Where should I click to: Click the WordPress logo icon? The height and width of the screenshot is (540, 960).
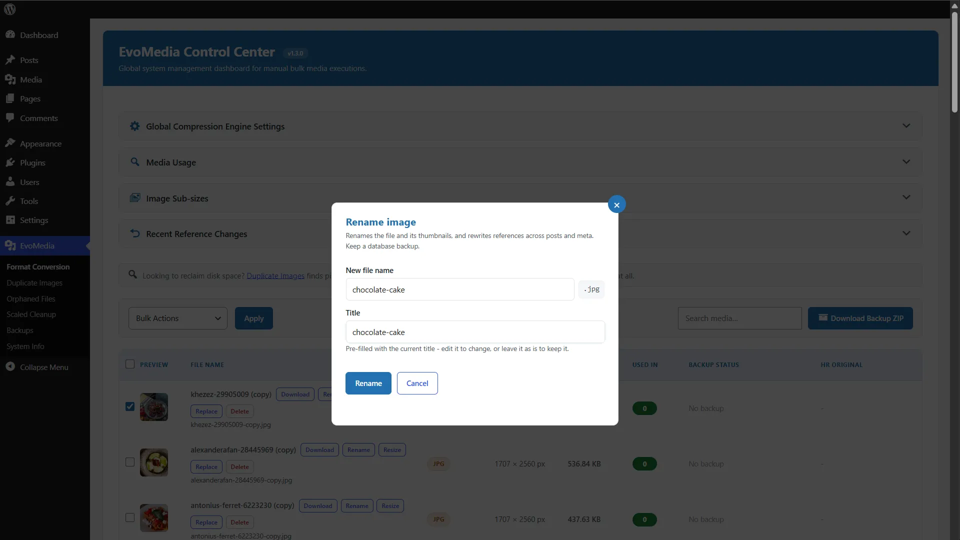pyautogui.click(x=10, y=9)
